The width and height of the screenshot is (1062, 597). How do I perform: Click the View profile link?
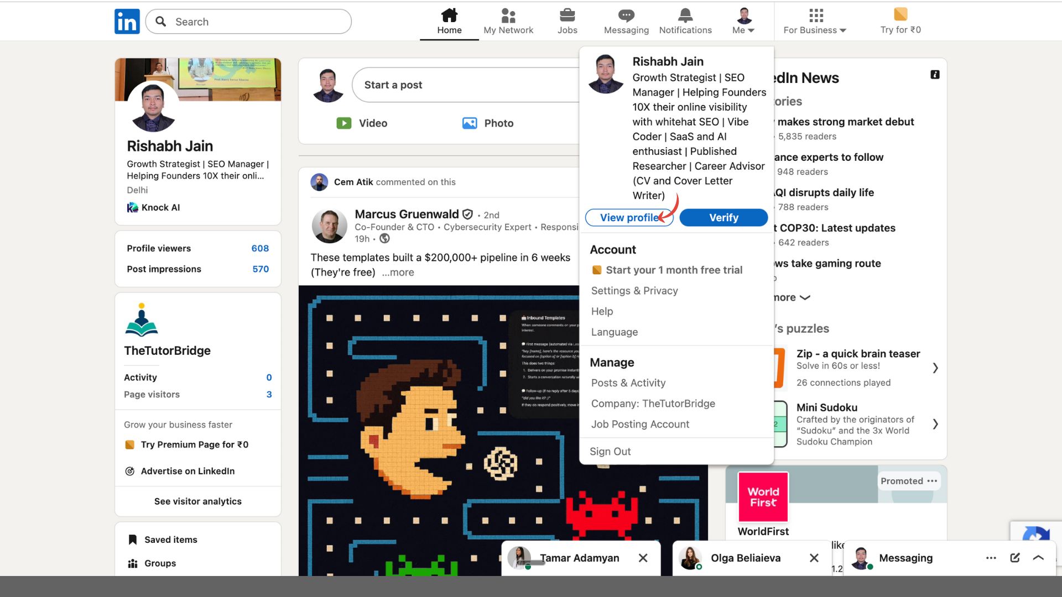[628, 217]
